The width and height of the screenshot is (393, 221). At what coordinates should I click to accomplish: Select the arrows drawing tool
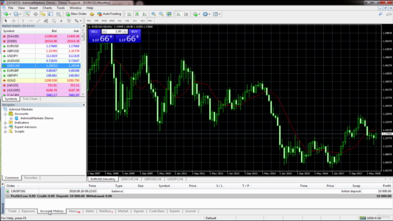76,21
